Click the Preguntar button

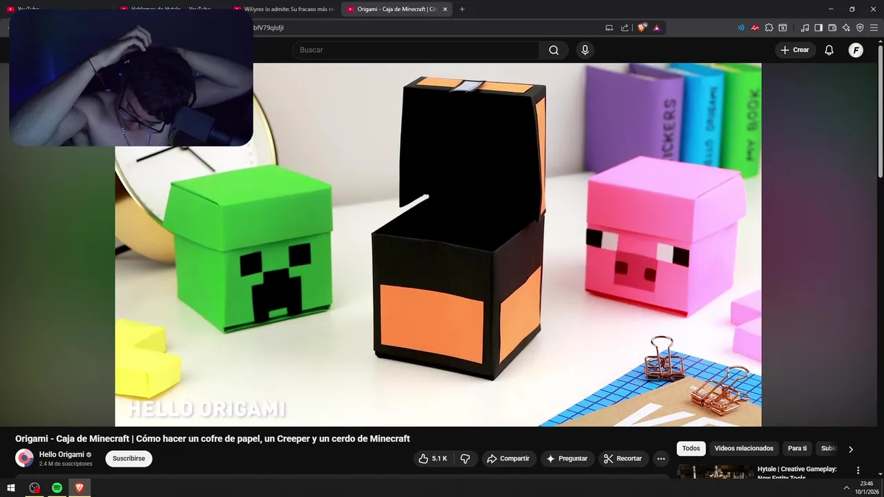coord(567,458)
